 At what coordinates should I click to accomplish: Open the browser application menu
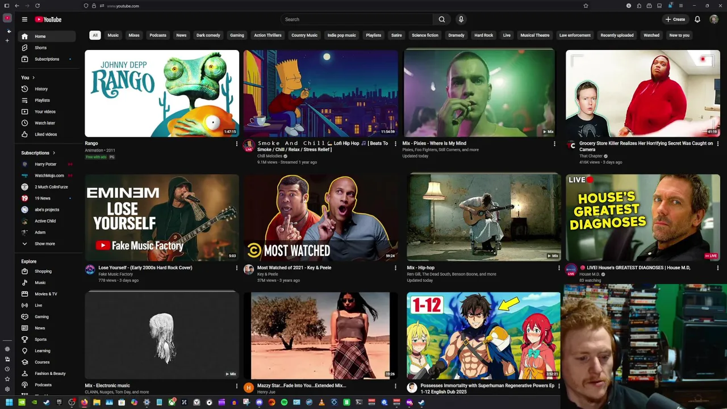pos(680,6)
